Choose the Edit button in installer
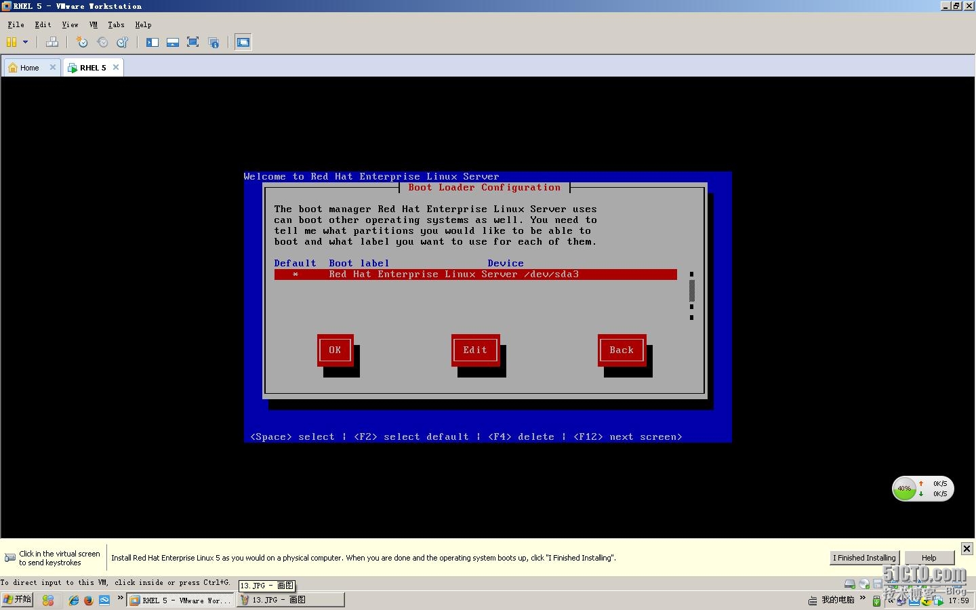This screenshot has width=976, height=610. tap(475, 350)
